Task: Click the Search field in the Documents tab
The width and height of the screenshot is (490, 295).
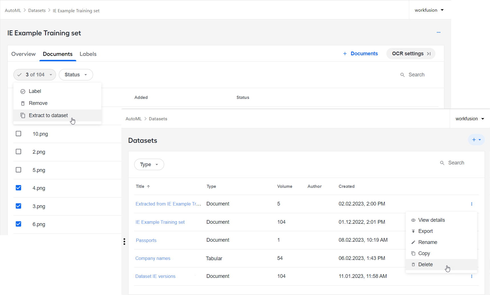Action: pos(416,75)
